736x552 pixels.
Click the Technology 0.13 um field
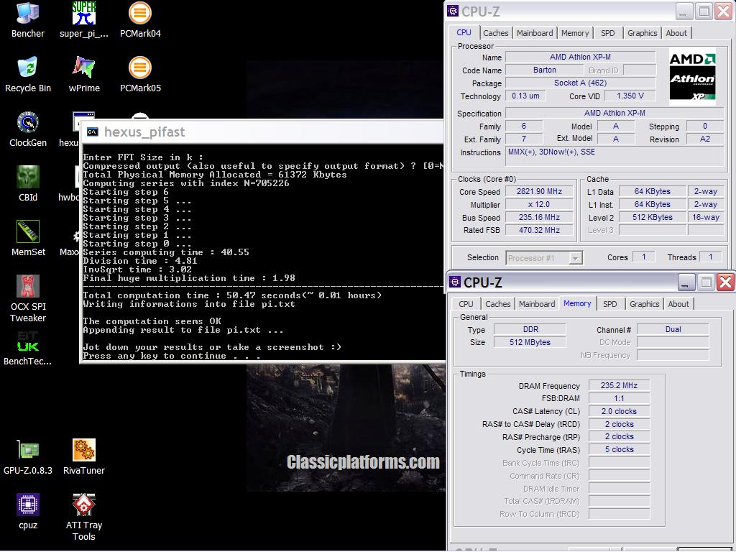pyautogui.click(x=525, y=96)
